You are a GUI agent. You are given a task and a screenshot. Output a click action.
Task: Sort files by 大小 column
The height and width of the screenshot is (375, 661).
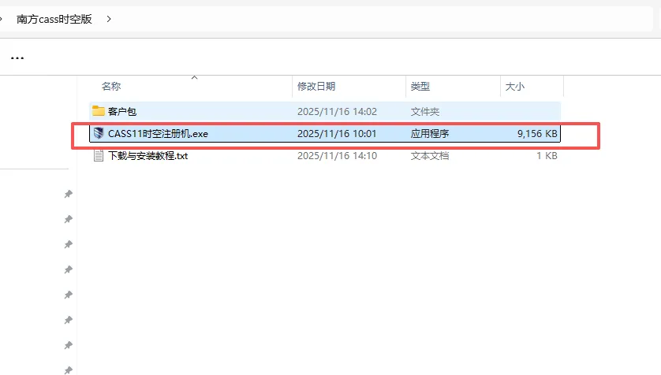tap(515, 87)
